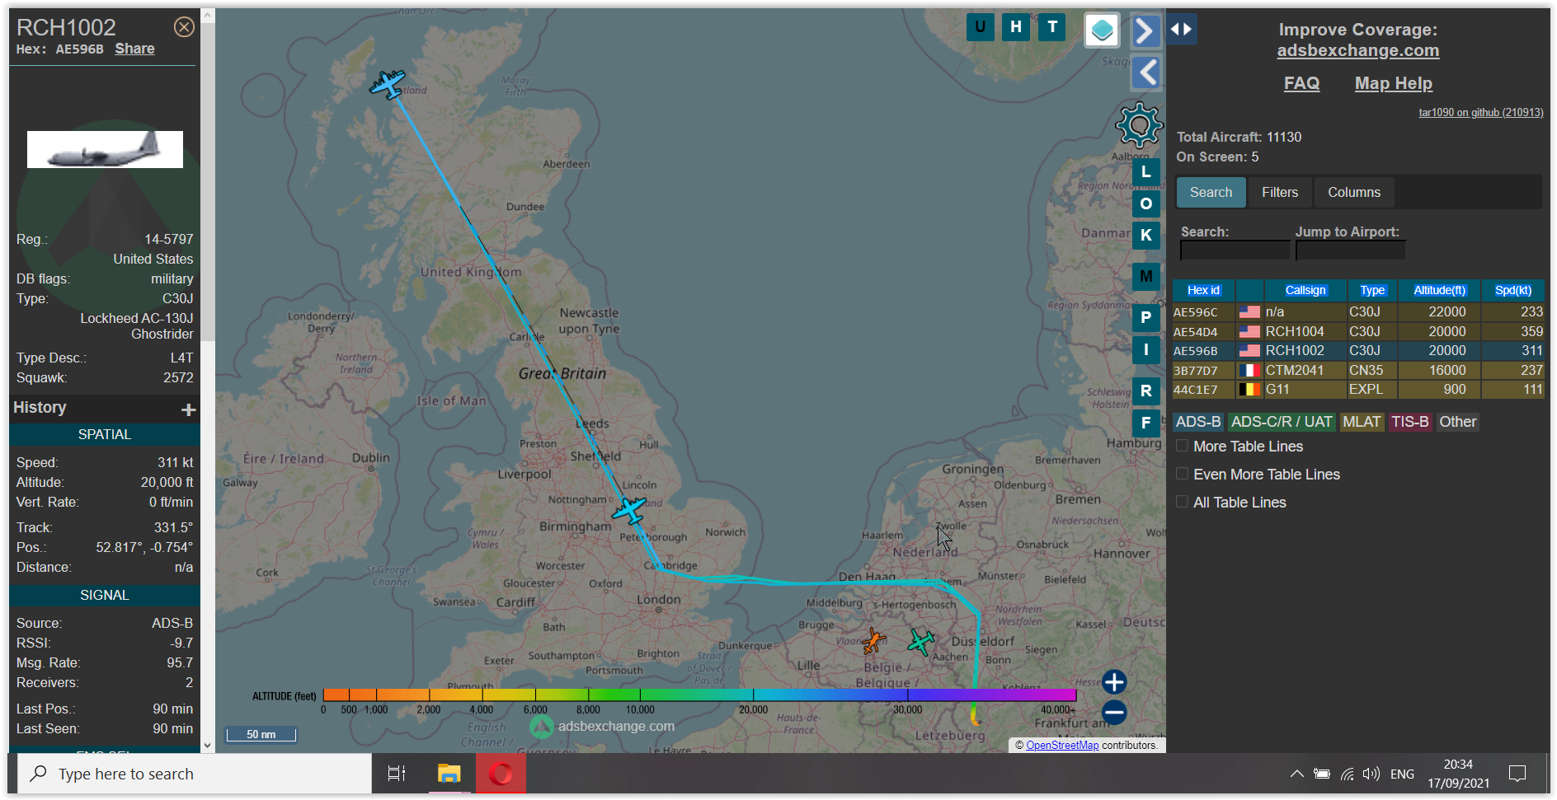
Task: Click the K map option button
Action: point(1146,235)
